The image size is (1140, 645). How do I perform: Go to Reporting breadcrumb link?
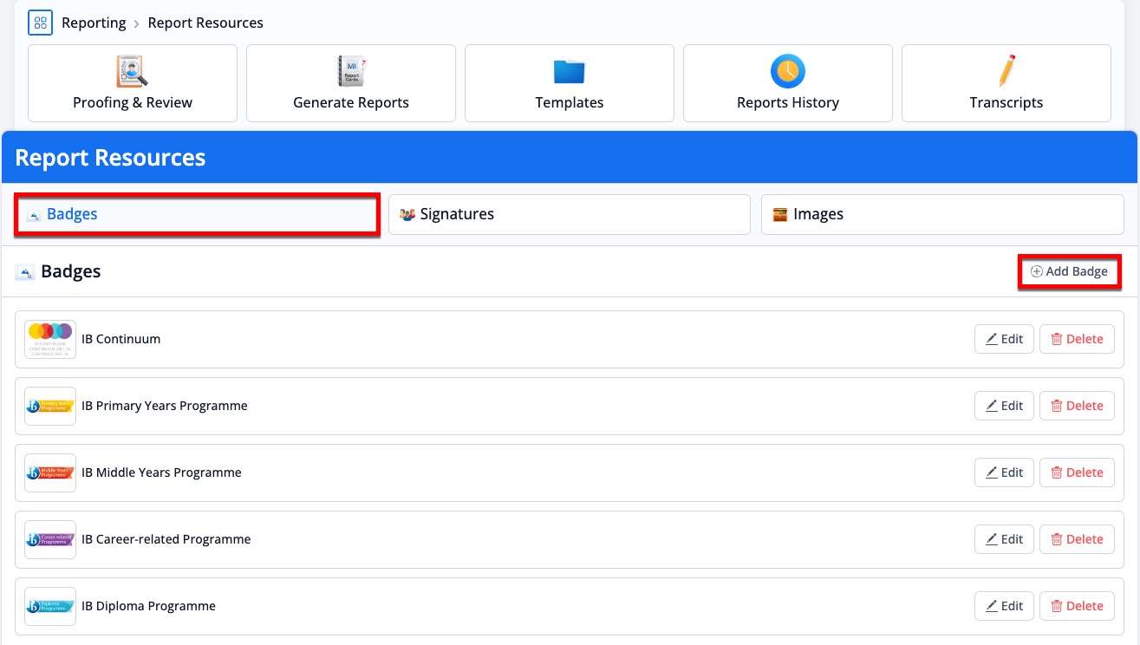coord(94,23)
